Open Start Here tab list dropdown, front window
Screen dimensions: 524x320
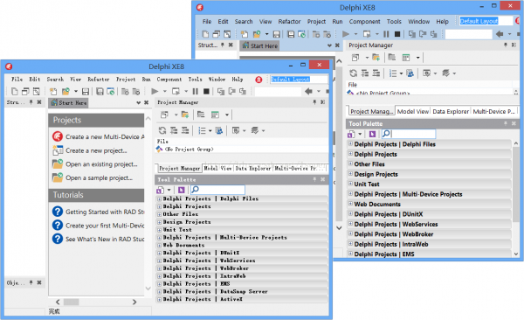[138, 103]
